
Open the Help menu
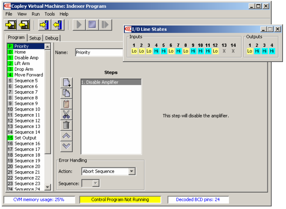(x=64, y=14)
